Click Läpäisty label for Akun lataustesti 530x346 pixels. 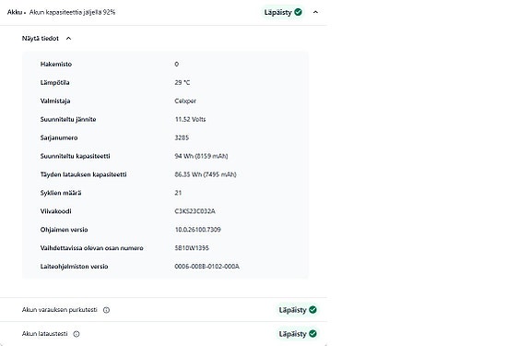tap(292, 334)
